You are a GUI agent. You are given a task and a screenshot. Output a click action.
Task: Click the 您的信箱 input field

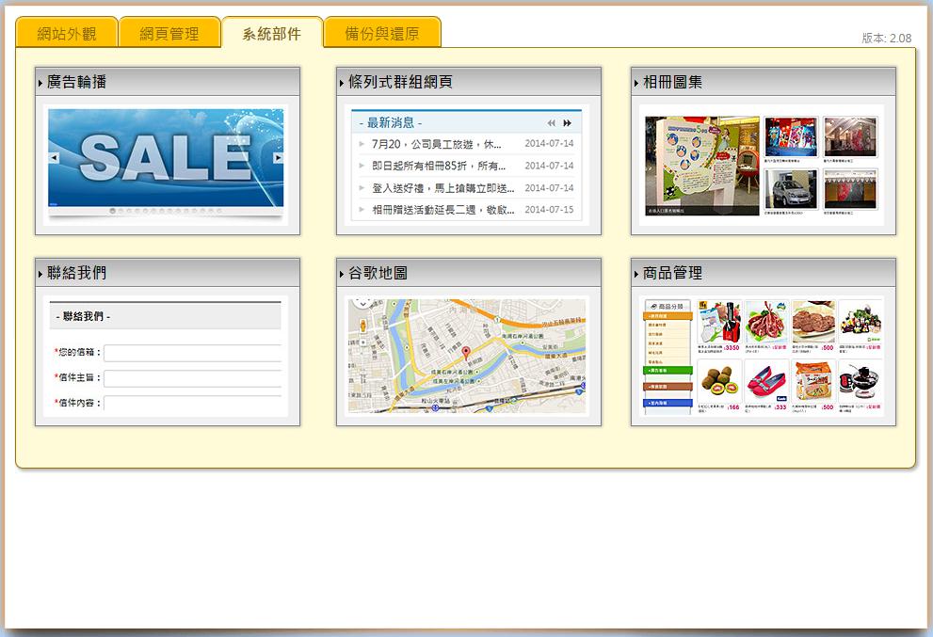[193, 353]
